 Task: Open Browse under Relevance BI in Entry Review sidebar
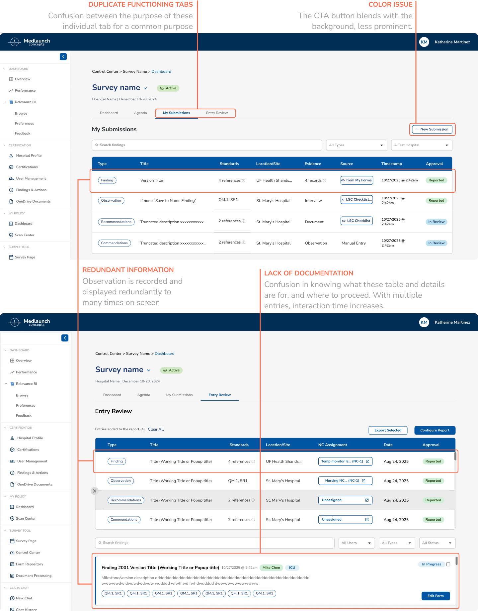coord(22,395)
